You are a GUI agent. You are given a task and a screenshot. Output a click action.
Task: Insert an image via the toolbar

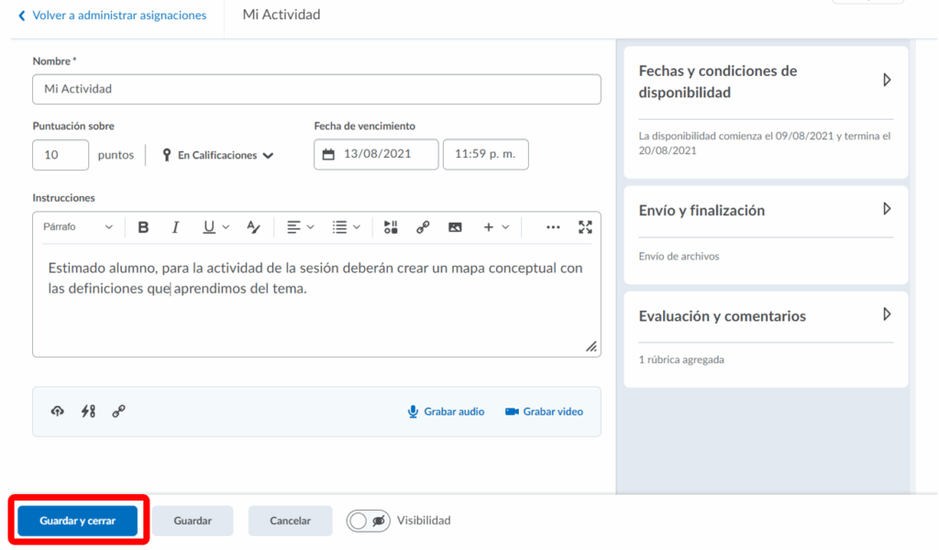click(x=455, y=227)
